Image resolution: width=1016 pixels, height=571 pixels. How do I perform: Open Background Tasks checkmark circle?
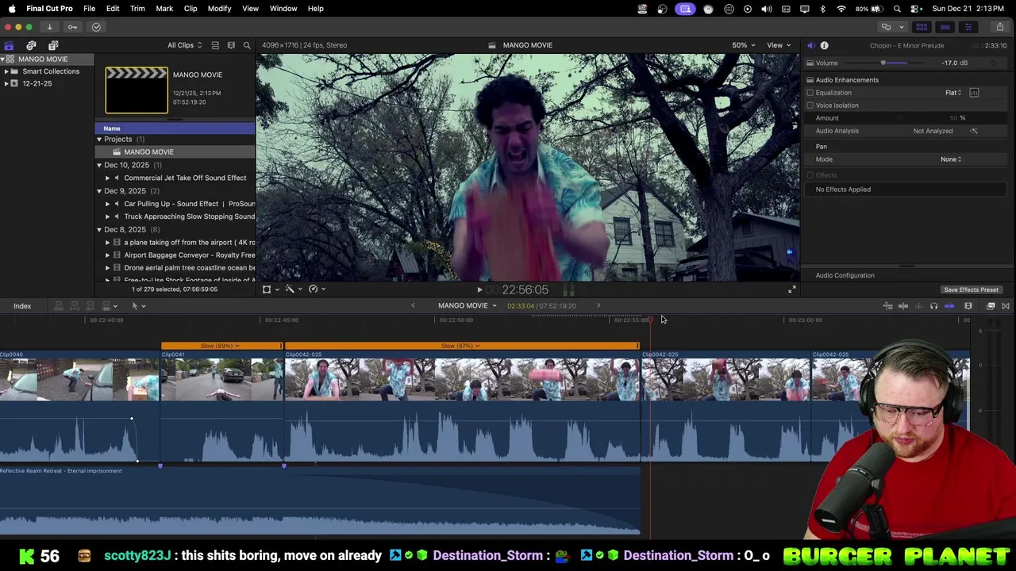96,27
